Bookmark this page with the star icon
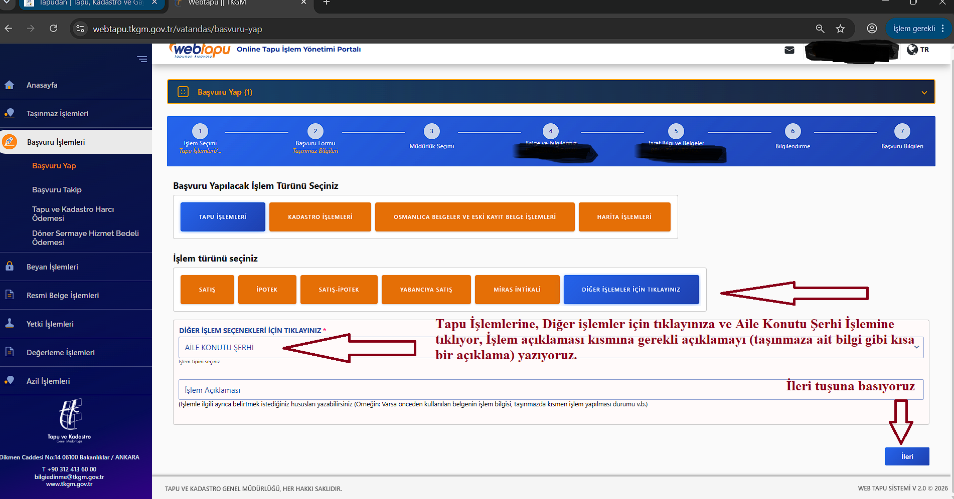 (841, 29)
